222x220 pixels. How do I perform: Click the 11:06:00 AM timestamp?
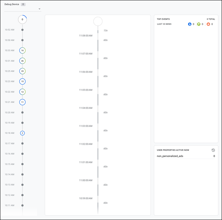[x=86, y=72]
